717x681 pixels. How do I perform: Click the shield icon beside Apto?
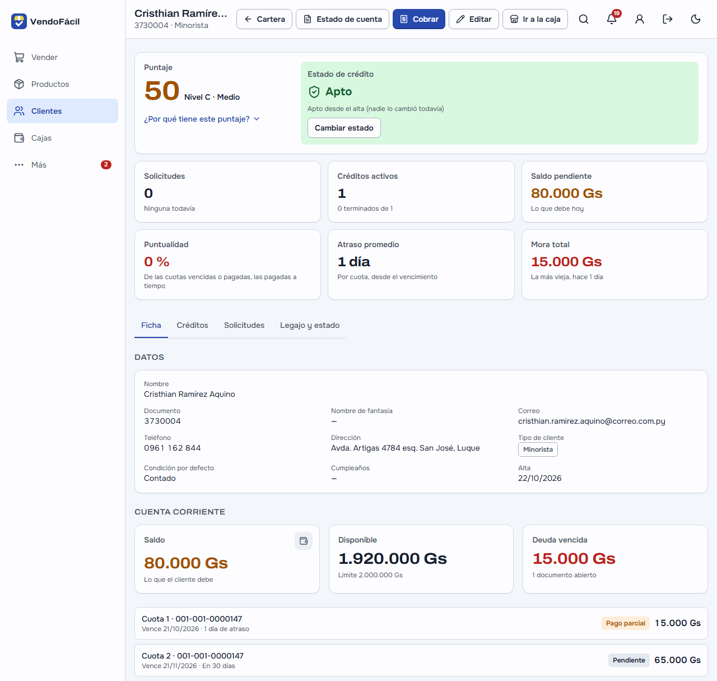(x=314, y=92)
